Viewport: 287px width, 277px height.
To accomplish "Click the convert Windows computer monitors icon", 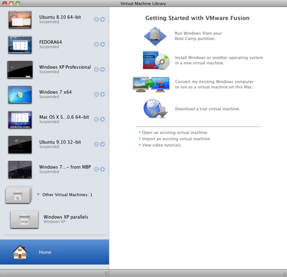I will click(151, 85).
